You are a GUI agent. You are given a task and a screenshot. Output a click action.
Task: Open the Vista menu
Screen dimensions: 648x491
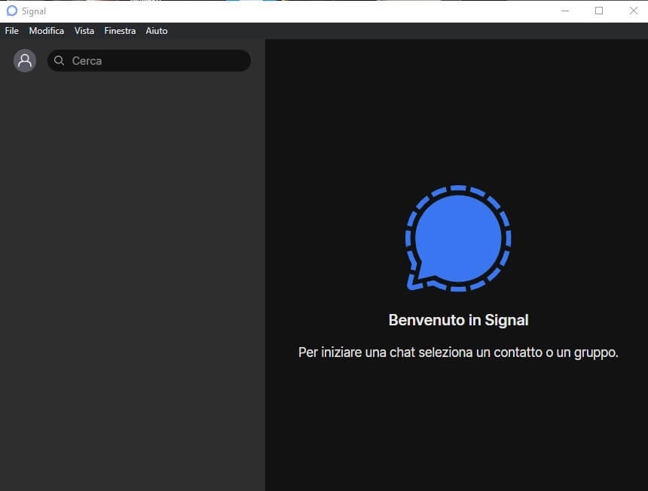click(x=84, y=31)
